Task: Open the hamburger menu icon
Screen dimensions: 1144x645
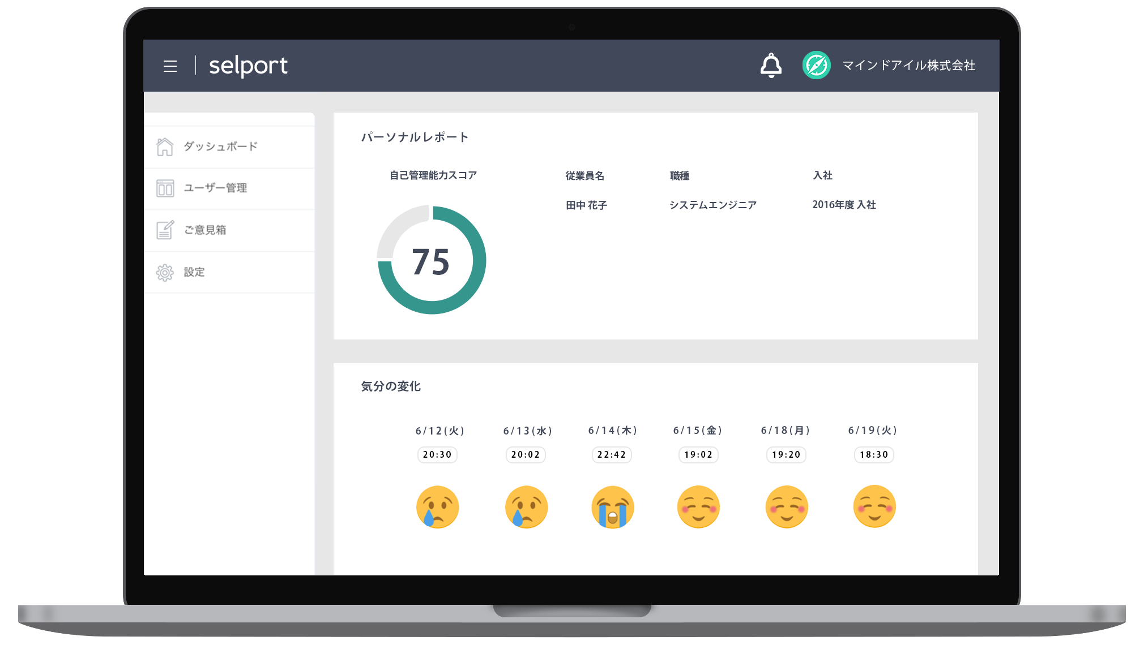Action: 170,66
